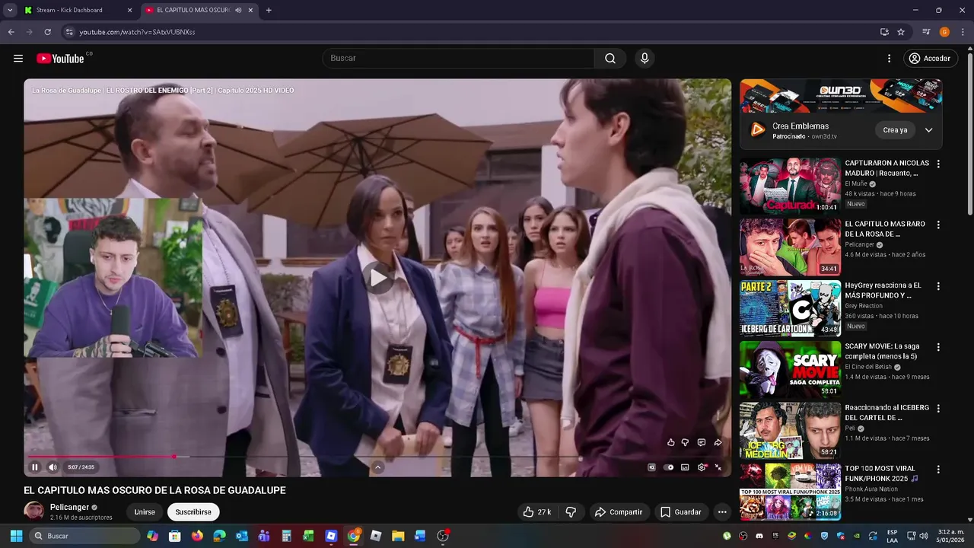Open the Windows Start menu
974x548 pixels.
click(16, 536)
